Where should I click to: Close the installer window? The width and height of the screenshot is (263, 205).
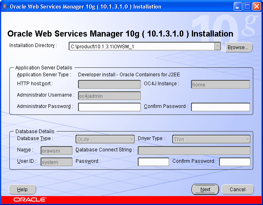256,6
